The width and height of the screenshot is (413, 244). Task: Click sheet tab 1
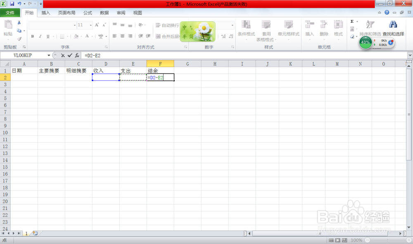point(26,233)
